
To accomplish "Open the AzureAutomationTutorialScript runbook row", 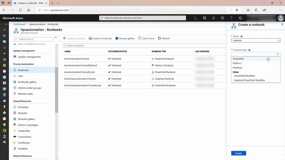I will (x=144, y=72).
